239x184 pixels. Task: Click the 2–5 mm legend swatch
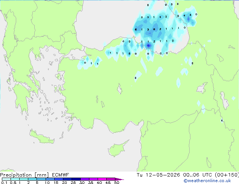coord(32,179)
